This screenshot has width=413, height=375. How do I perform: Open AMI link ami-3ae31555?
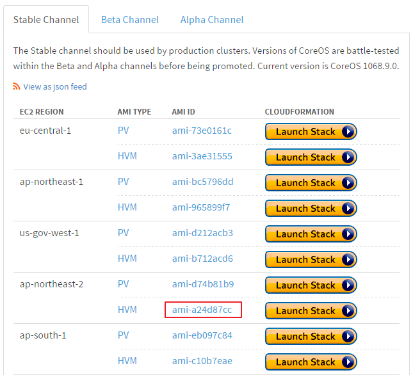point(202,156)
